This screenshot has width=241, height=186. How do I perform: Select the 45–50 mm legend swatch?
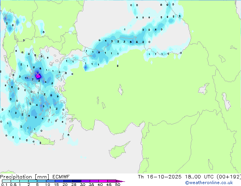click(112, 181)
